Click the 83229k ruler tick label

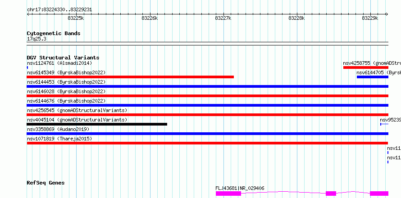[x=370, y=18]
